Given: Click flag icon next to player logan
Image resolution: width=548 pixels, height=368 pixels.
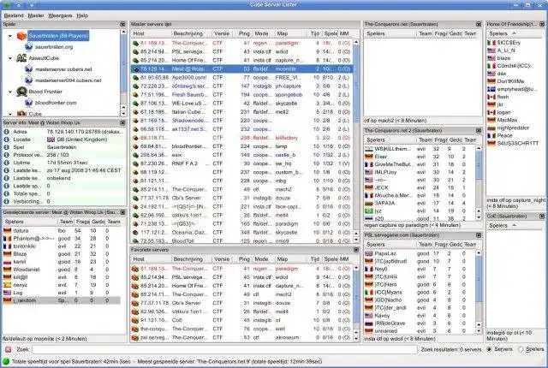Looking at the screenshot, I should tap(491, 112).
